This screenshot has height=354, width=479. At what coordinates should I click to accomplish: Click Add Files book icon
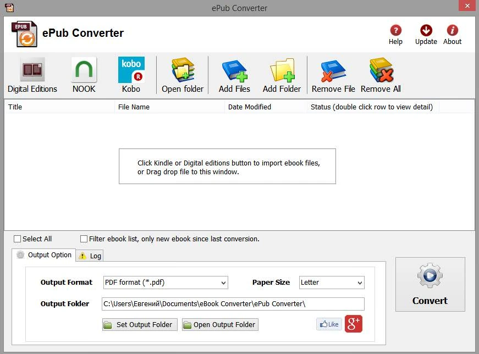click(234, 71)
